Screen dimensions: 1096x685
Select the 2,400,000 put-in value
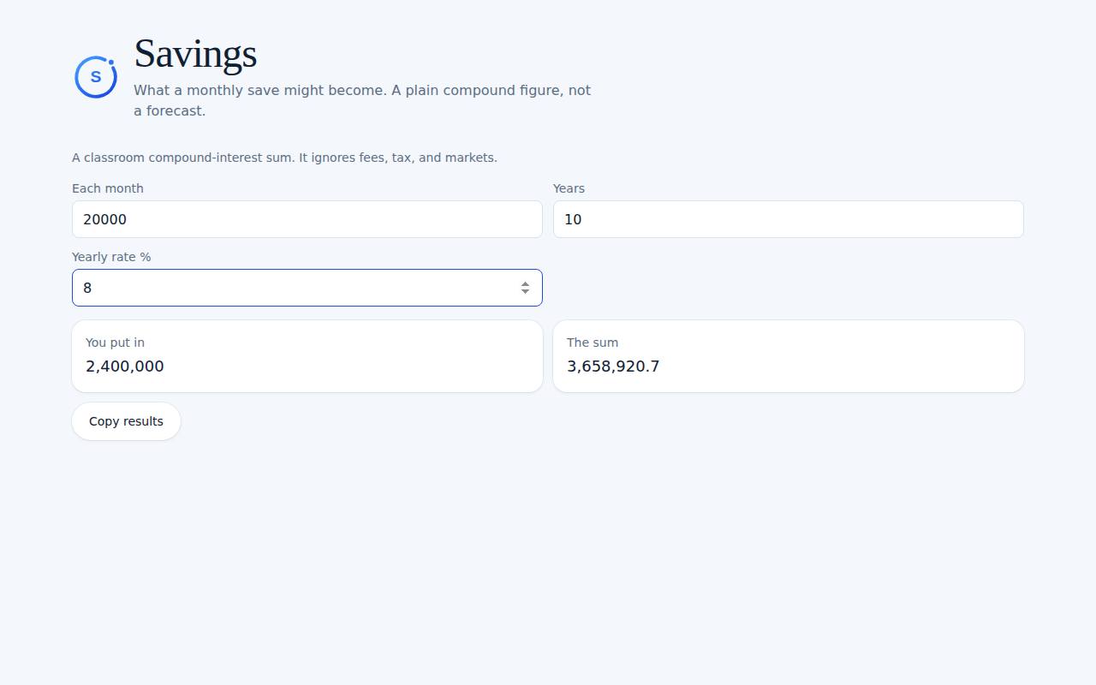(125, 366)
